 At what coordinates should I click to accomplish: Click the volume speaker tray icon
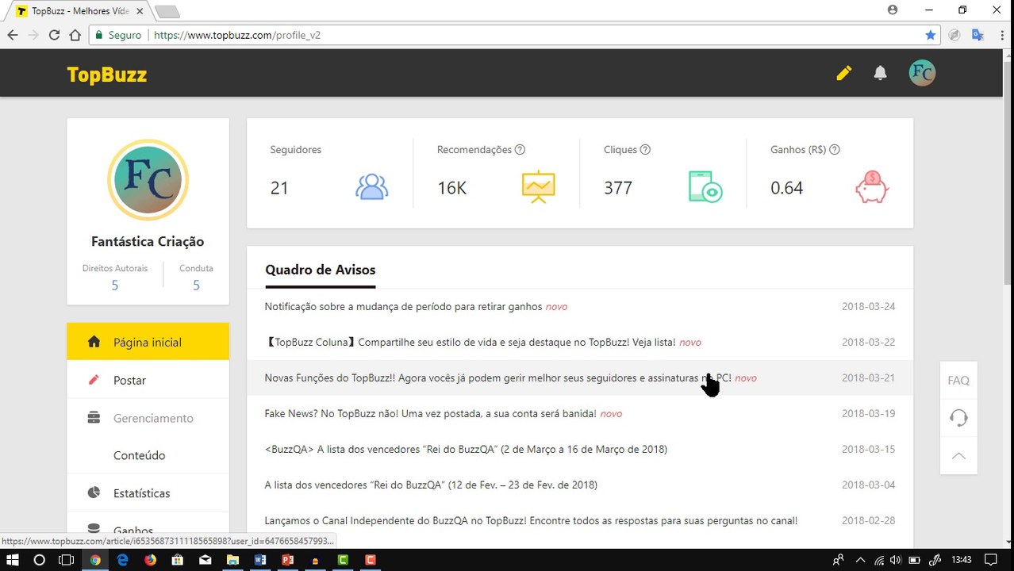(897, 560)
